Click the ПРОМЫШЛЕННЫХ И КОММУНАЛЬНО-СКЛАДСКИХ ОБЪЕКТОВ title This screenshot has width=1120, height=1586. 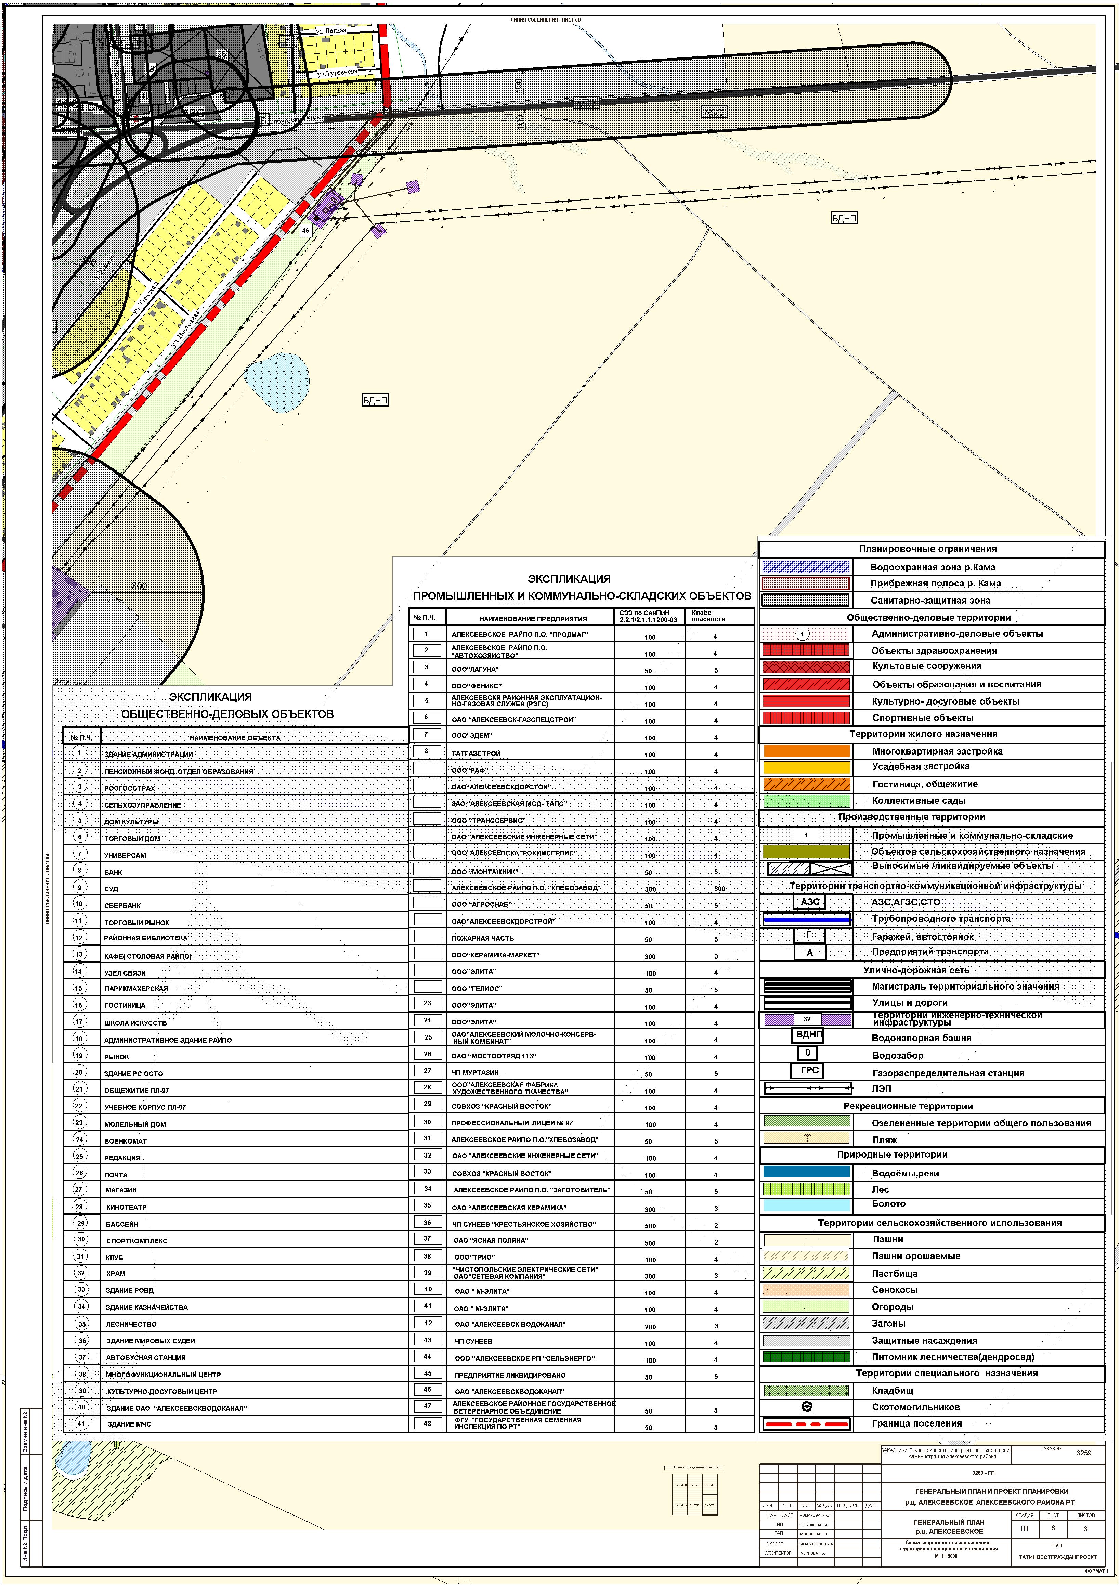coord(582,595)
